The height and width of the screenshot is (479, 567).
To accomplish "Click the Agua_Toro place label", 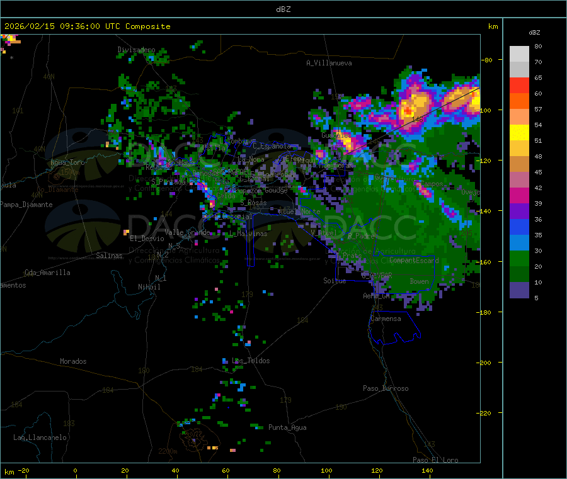I will tap(67, 162).
